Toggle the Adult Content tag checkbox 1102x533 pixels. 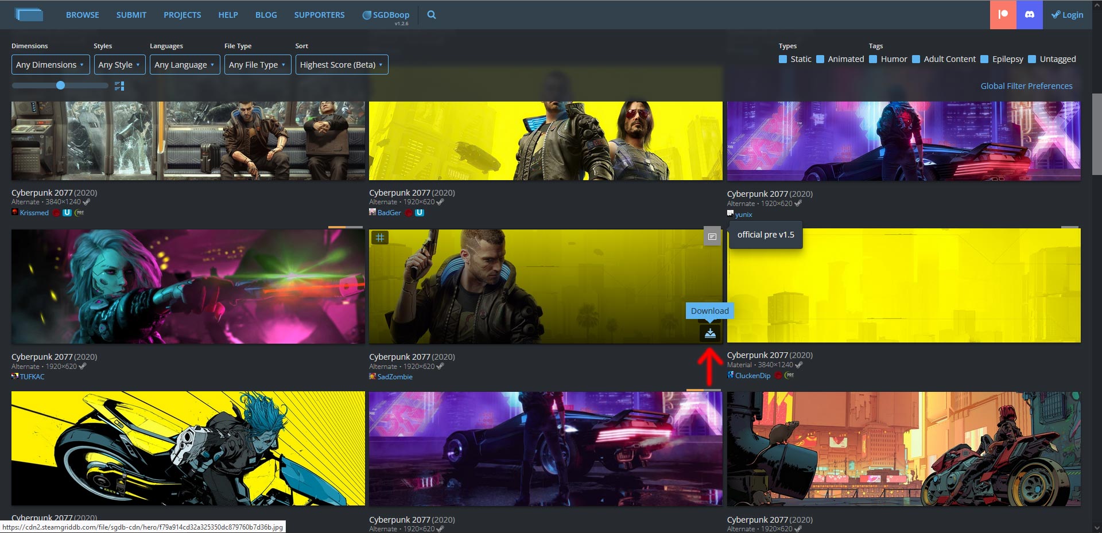point(916,59)
